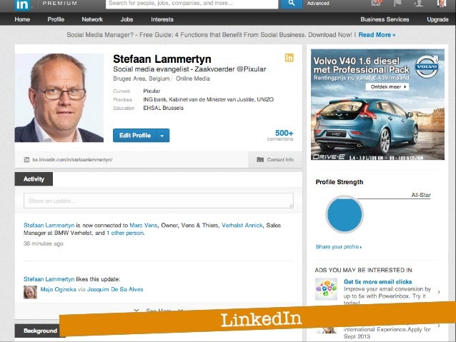This screenshot has width=456, height=342.
Task: Click the education entry EHSAL Brussels
Action: click(163, 108)
